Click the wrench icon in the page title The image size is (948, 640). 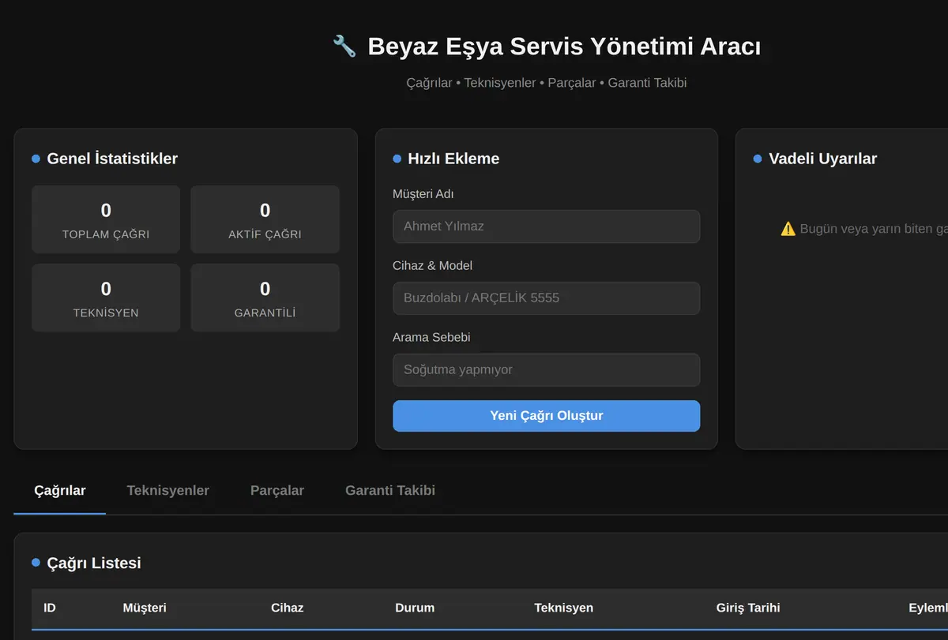pyautogui.click(x=344, y=47)
